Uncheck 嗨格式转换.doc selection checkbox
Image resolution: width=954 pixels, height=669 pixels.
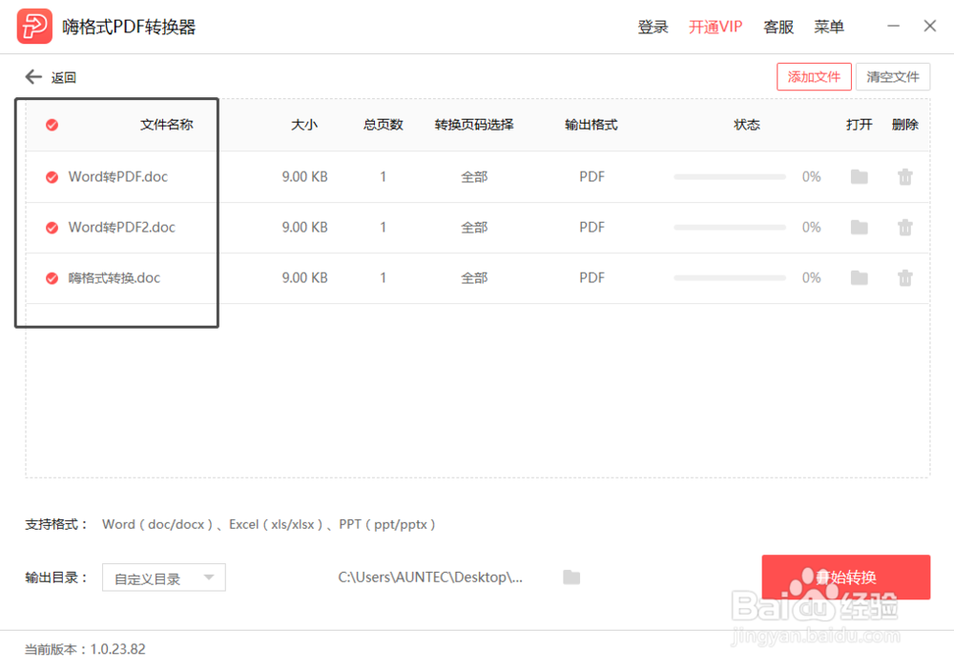(x=52, y=277)
